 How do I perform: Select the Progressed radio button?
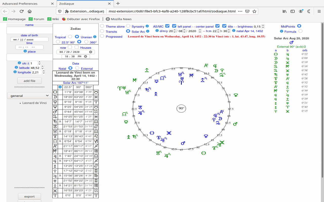[x=102, y=36]
